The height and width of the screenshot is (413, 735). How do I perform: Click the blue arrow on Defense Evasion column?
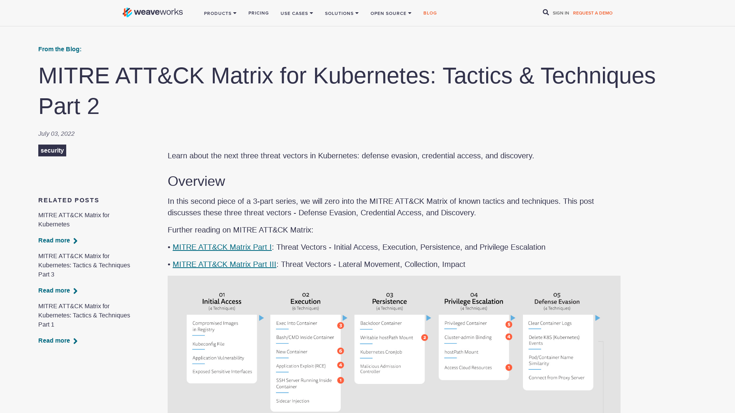(x=598, y=318)
